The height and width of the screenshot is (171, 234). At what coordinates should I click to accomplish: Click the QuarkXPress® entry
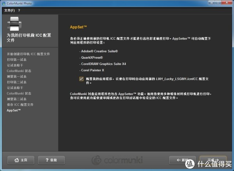tap(91, 58)
